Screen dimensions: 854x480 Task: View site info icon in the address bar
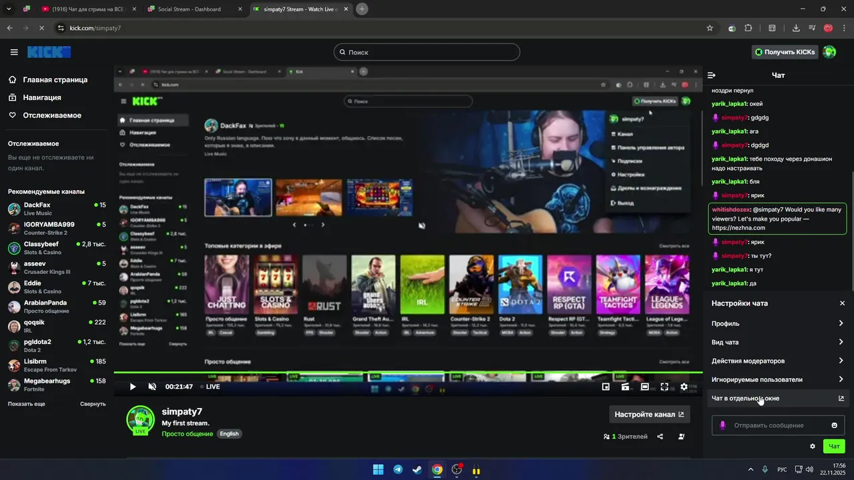[x=61, y=28]
